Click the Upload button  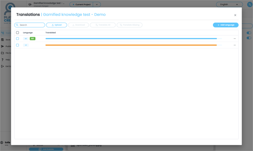coord(57,25)
